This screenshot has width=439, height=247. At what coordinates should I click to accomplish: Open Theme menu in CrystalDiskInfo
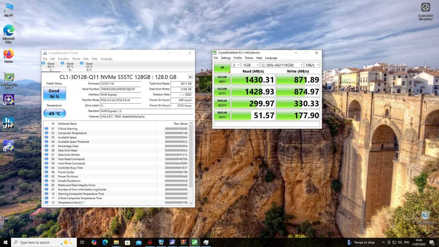click(76, 59)
